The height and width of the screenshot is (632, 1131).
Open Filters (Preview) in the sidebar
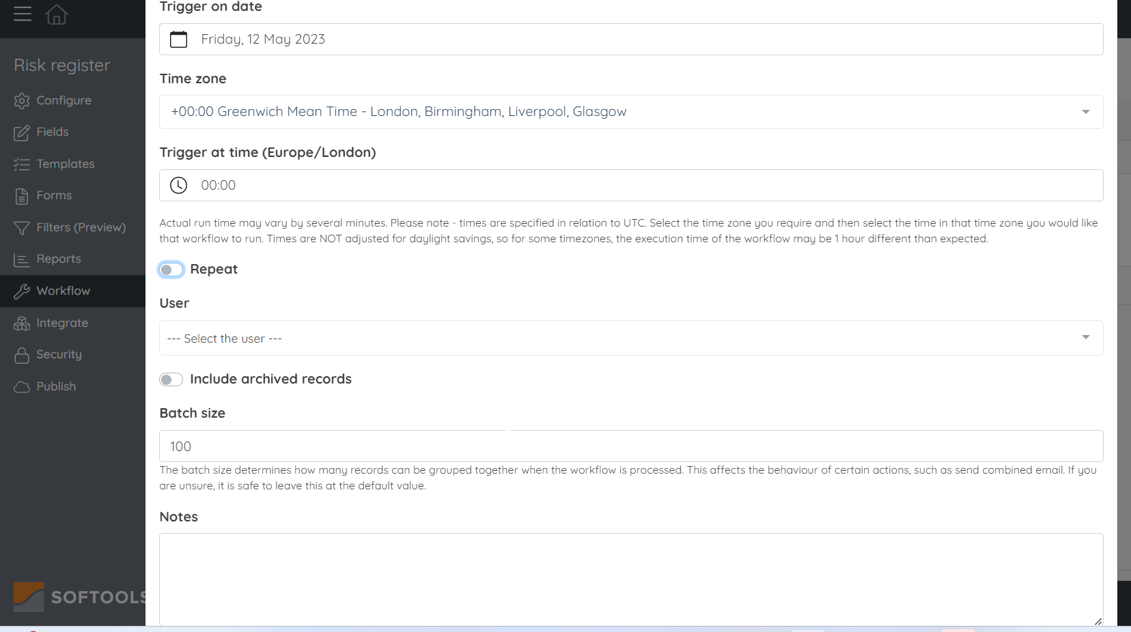[x=72, y=227]
